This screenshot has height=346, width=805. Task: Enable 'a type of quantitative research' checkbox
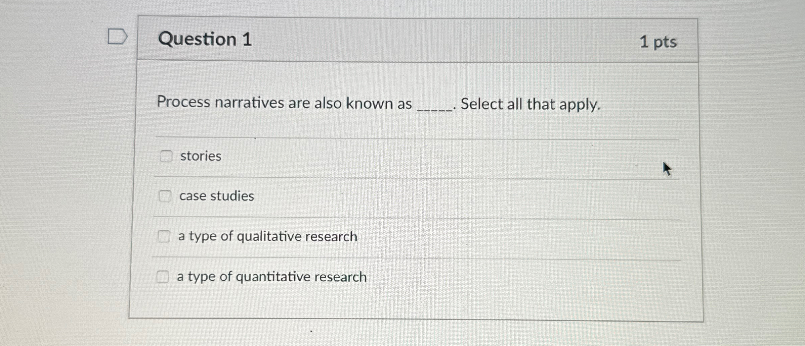pyautogui.click(x=163, y=276)
